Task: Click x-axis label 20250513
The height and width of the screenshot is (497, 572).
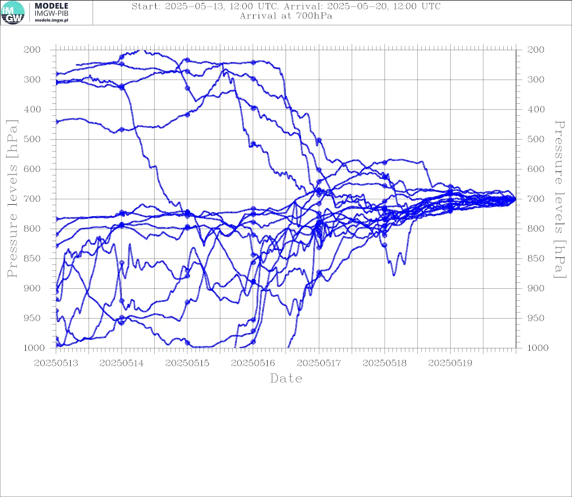Action: coord(56,363)
